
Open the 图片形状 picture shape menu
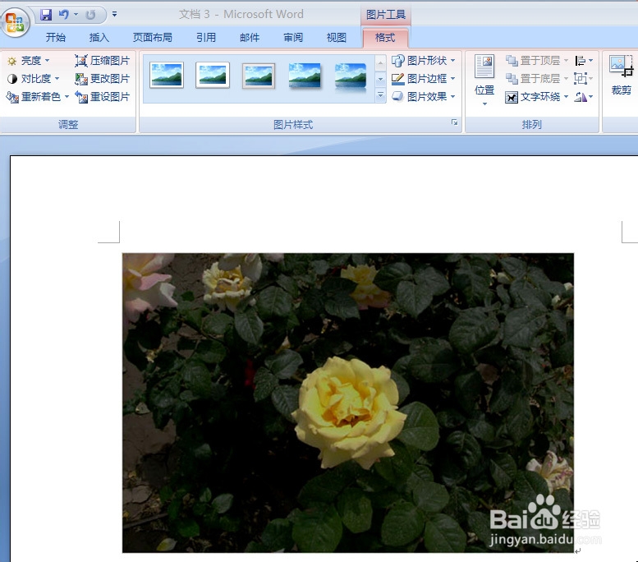423,61
